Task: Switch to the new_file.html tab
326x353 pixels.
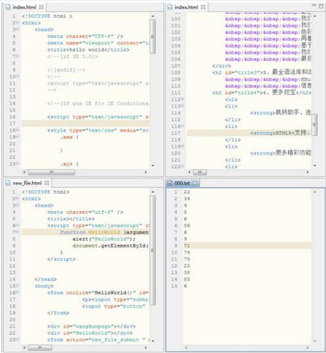Action: [27, 182]
